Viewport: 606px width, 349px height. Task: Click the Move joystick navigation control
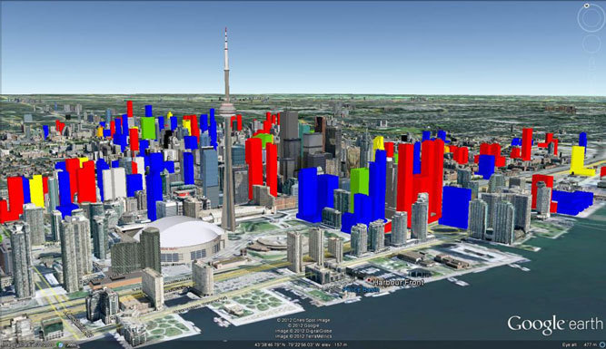click(591, 44)
